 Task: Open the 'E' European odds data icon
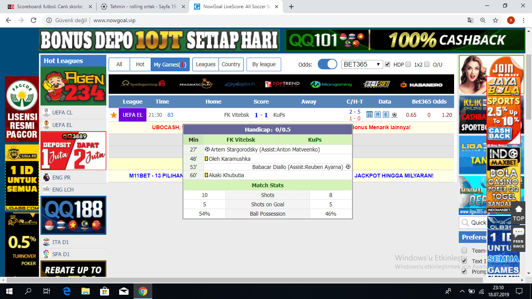(386, 115)
